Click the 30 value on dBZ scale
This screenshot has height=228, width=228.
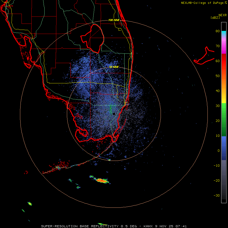click(x=218, y=106)
